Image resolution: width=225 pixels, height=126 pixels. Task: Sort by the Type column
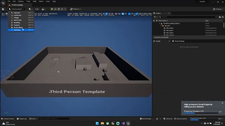point(207,21)
